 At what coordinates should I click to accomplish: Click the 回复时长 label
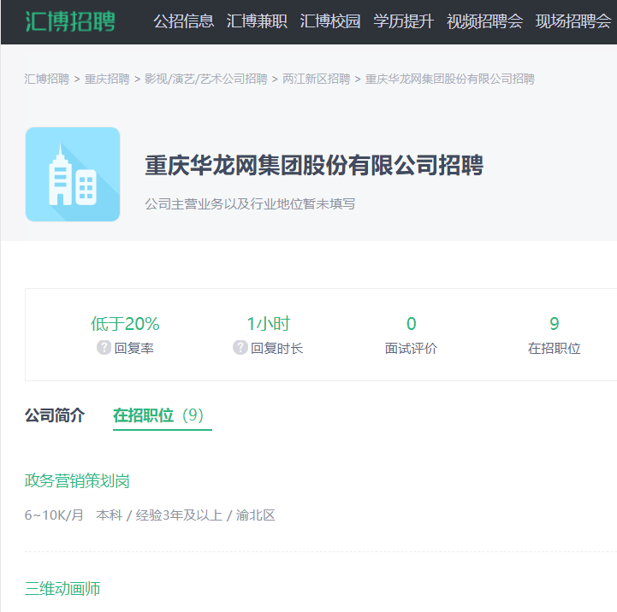pyautogui.click(x=277, y=348)
